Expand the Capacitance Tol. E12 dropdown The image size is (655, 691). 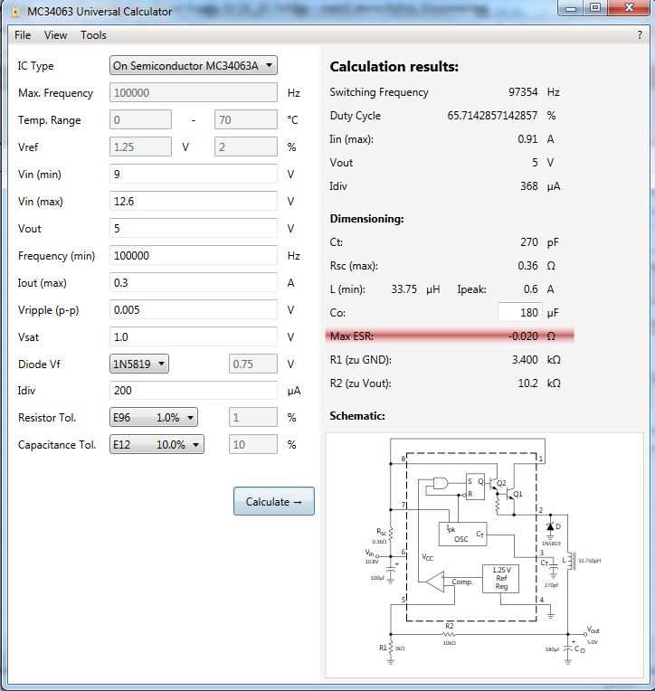157,444
